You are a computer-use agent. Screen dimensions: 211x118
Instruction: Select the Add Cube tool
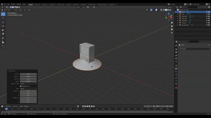pos(3,47)
